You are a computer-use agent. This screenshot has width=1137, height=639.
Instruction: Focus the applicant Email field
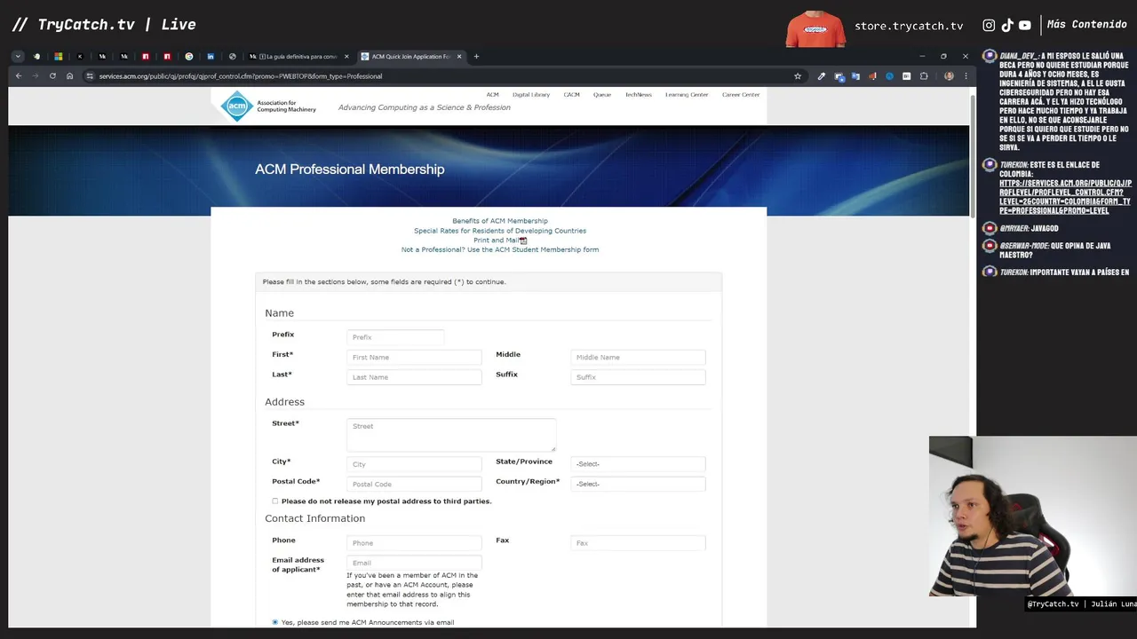pos(414,563)
